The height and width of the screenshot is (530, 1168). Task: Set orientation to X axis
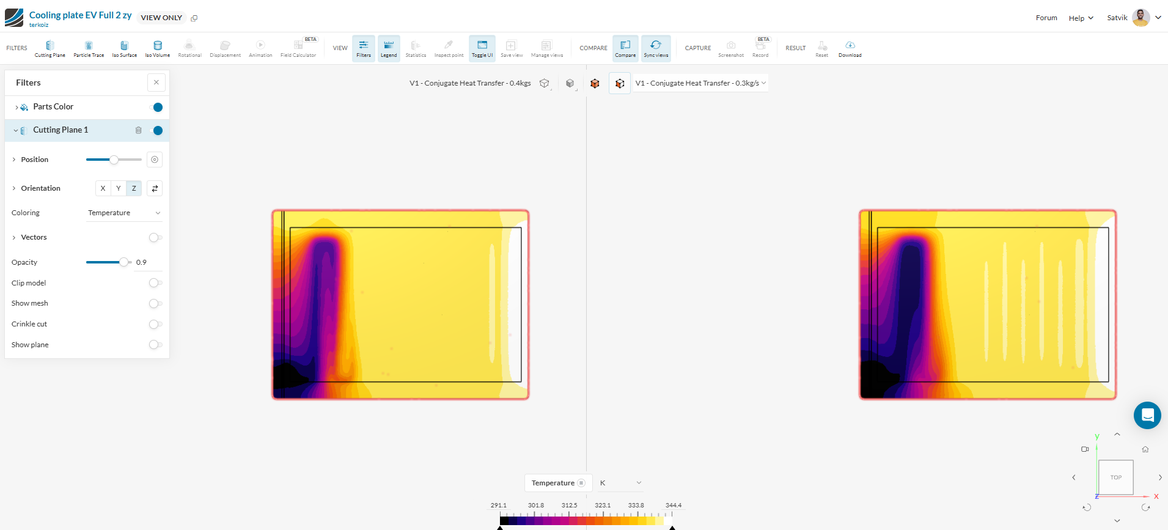(103, 188)
